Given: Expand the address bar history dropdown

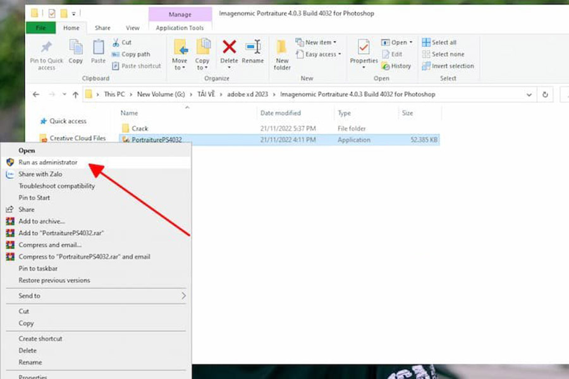Looking at the screenshot, I should pyautogui.click(x=529, y=95).
